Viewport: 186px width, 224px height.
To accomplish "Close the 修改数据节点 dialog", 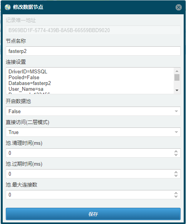I will click(x=179, y=7).
